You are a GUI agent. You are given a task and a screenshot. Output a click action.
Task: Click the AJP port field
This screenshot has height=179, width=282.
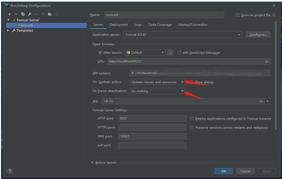point(152,145)
